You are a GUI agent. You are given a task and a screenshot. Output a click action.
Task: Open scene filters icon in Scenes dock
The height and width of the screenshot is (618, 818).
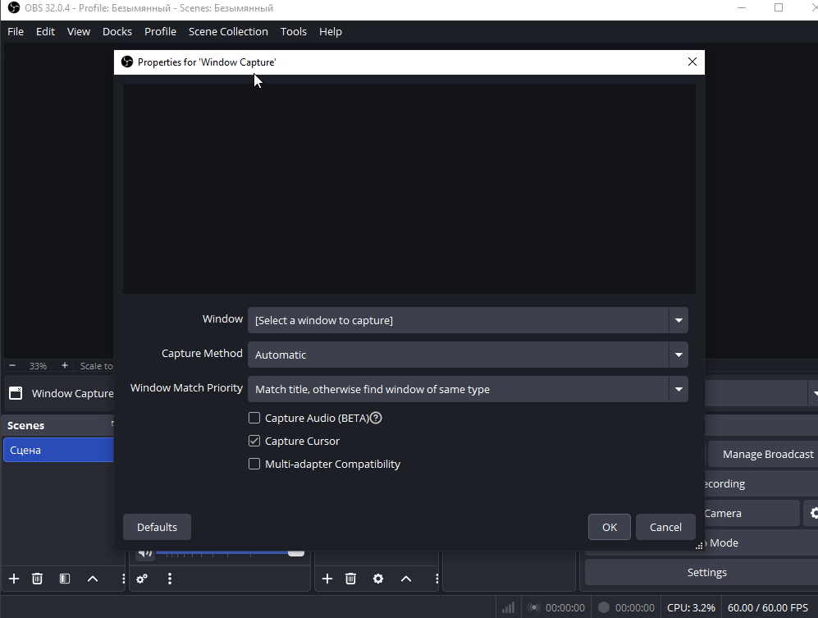tap(65, 579)
